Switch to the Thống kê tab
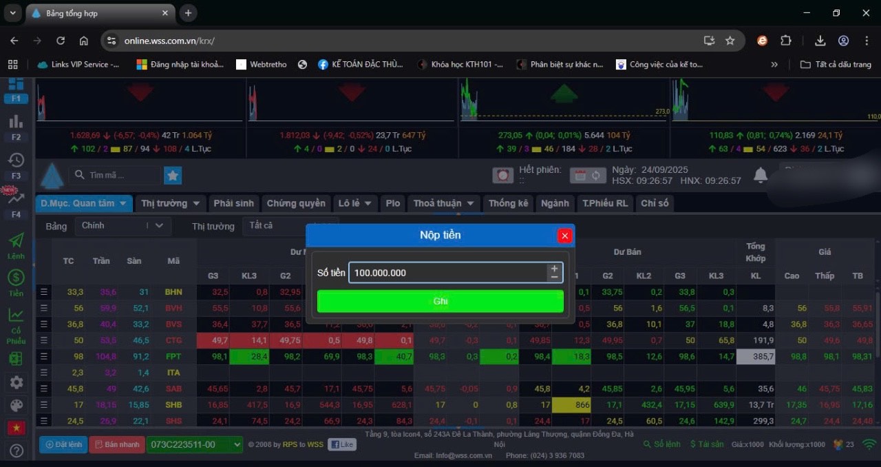Image resolution: width=881 pixels, height=467 pixels. pyautogui.click(x=508, y=203)
